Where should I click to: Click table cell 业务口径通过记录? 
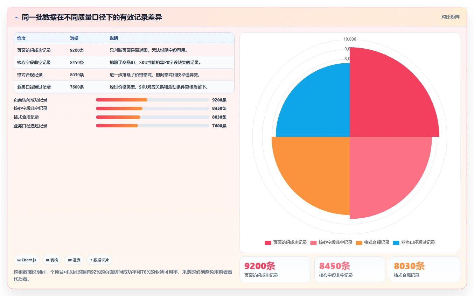click(34, 87)
